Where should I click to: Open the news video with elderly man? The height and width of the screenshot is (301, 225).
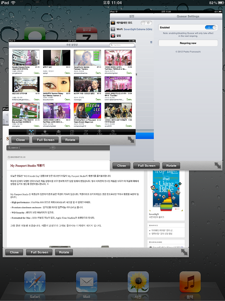[x=87, y=84]
